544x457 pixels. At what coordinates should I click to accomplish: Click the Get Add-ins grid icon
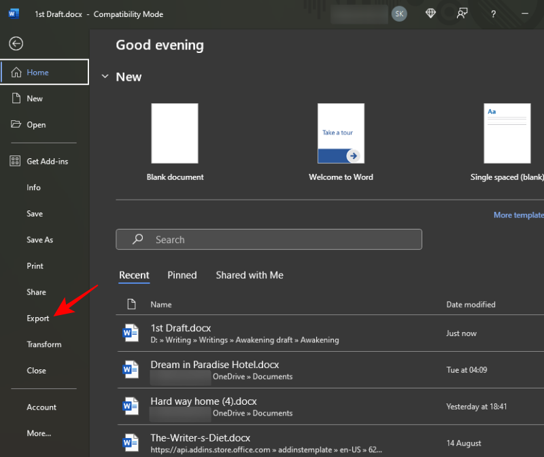click(15, 161)
